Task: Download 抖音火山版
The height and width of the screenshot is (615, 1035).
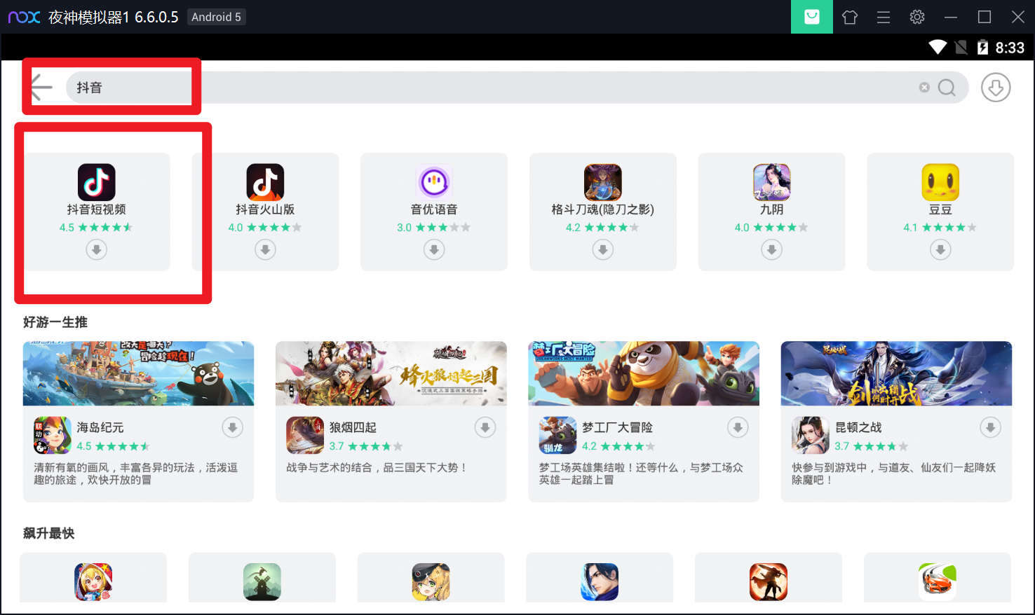Action: (x=265, y=249)
